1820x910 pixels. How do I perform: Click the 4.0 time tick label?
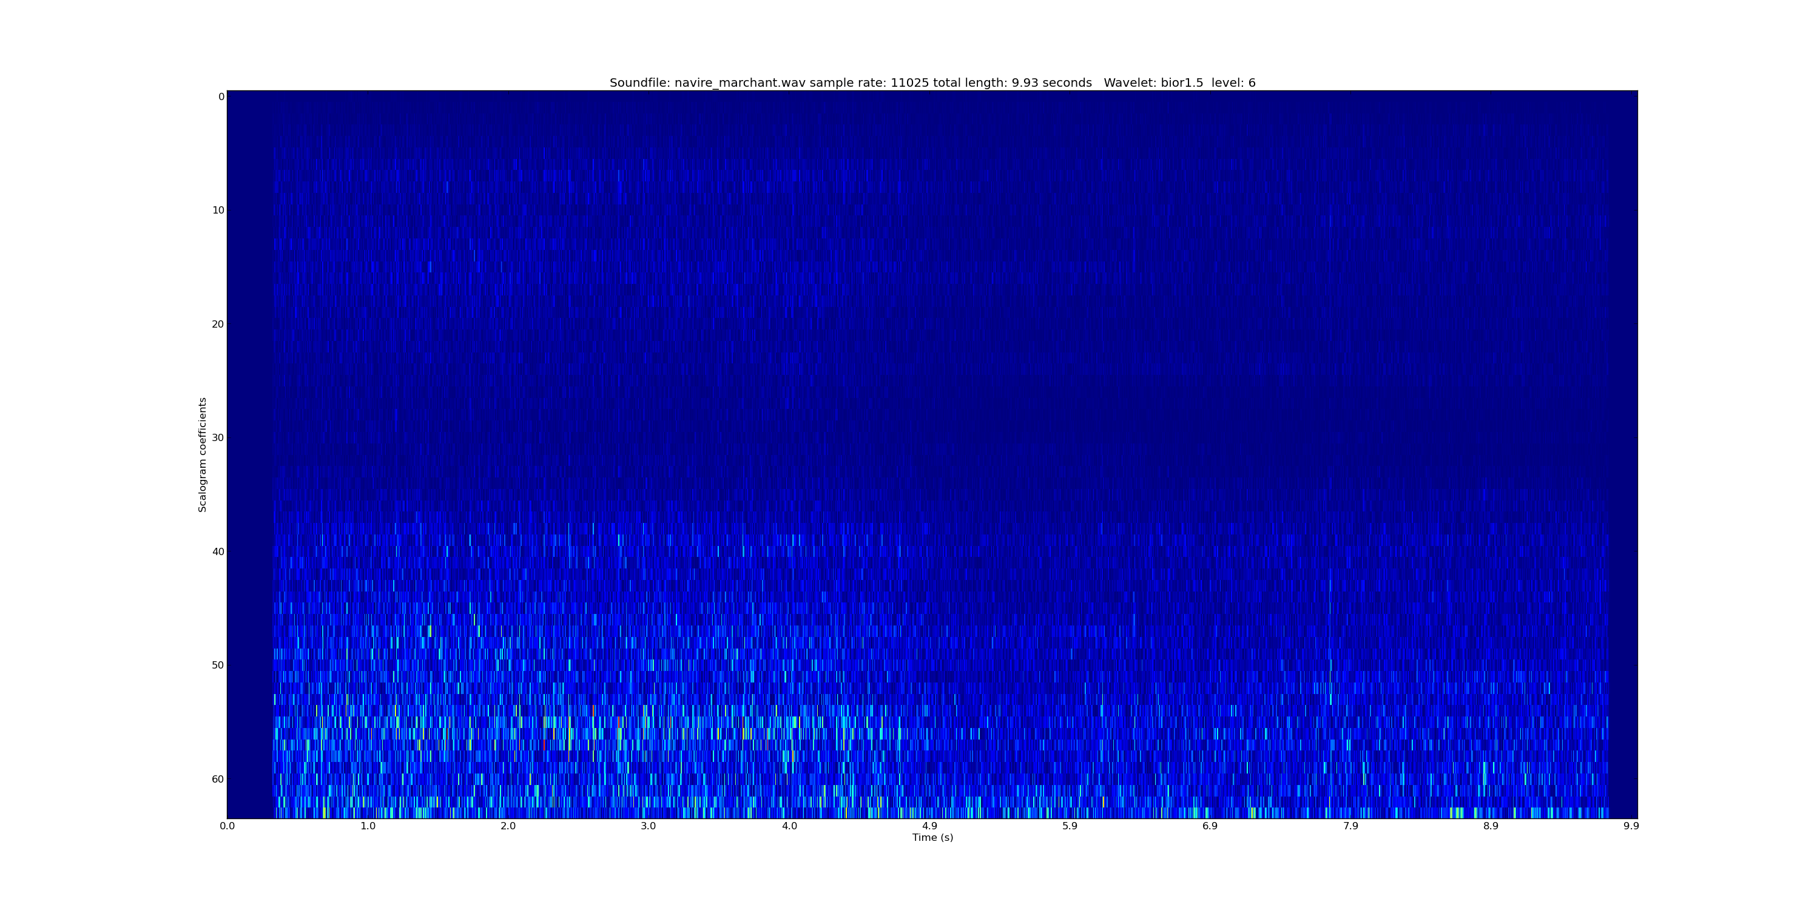[789, 826]
